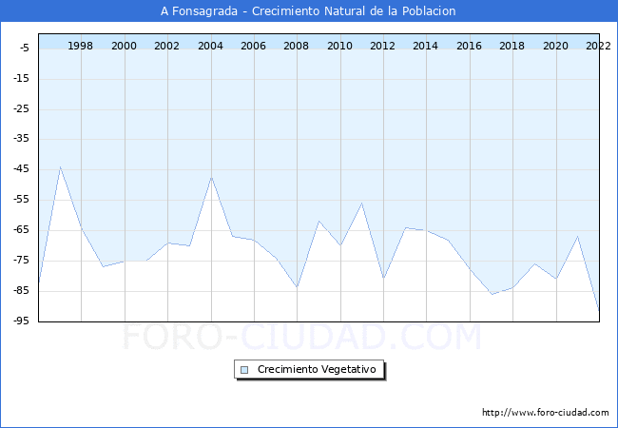Select the 2002 x-axis year label
This screenshot has height=428, width=618.
pyautogui.click(x=166, y=46)
